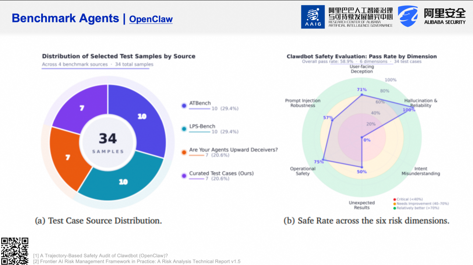
Task: Click the 0% radar data point
Action: [362, 138]
